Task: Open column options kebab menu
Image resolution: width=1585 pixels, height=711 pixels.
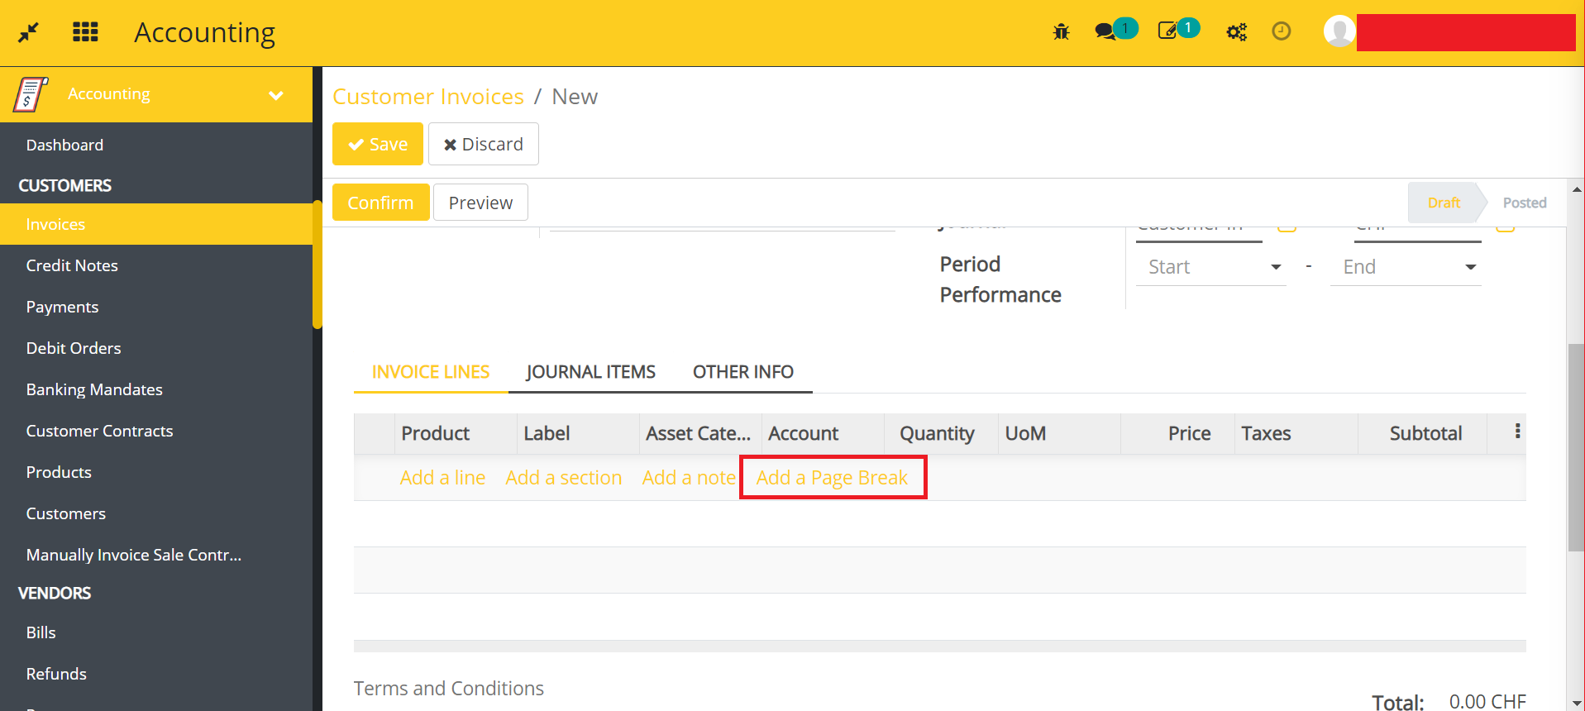Action: 1517,432
